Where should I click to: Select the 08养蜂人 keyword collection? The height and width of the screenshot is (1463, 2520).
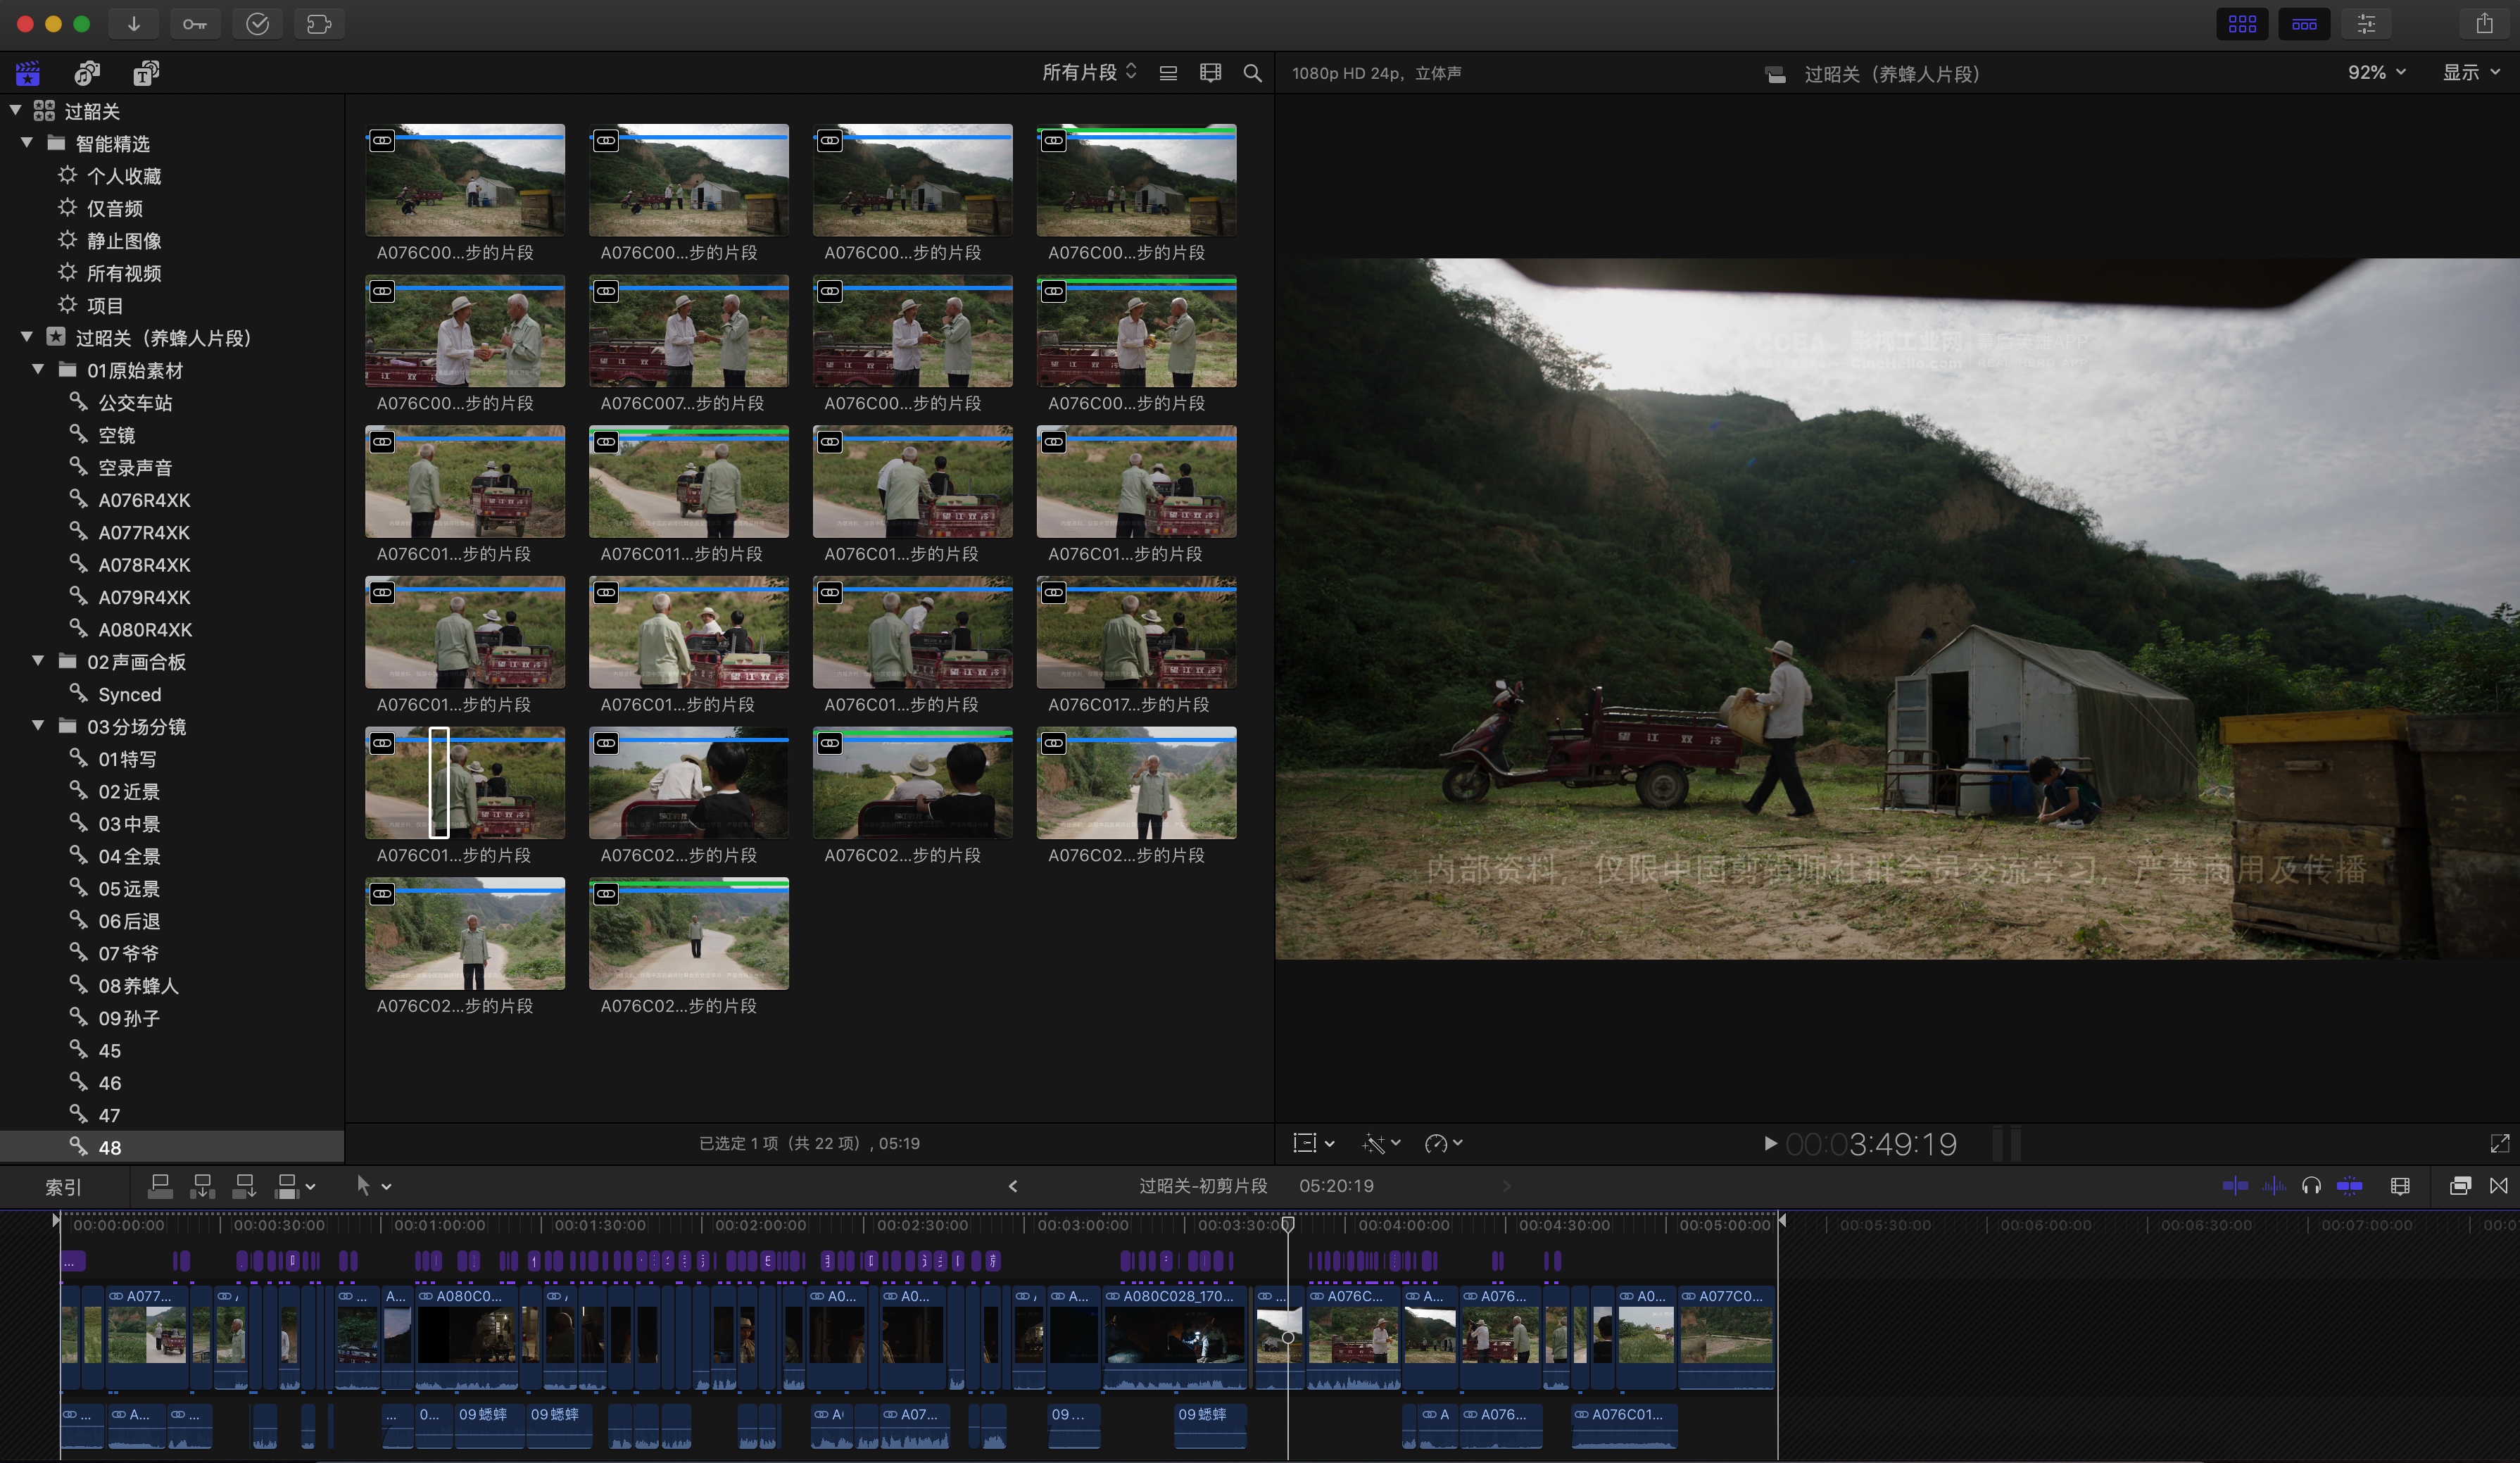pos(138,986)
